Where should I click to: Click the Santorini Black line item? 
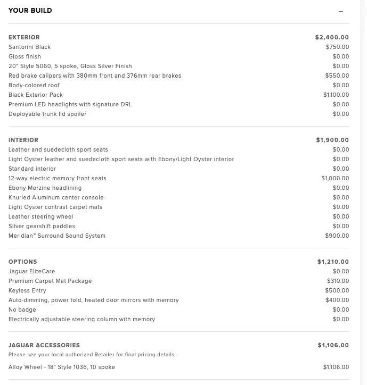(30, 47)
